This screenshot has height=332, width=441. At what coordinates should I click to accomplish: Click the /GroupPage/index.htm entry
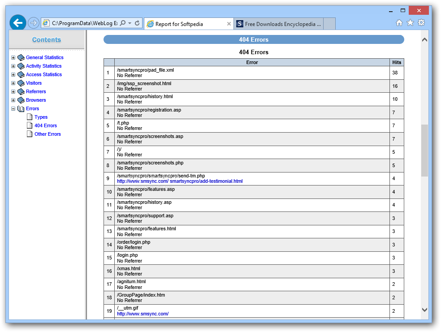141,295
